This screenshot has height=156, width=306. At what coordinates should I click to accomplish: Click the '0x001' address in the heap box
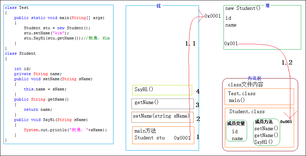(x=231, y=44)
